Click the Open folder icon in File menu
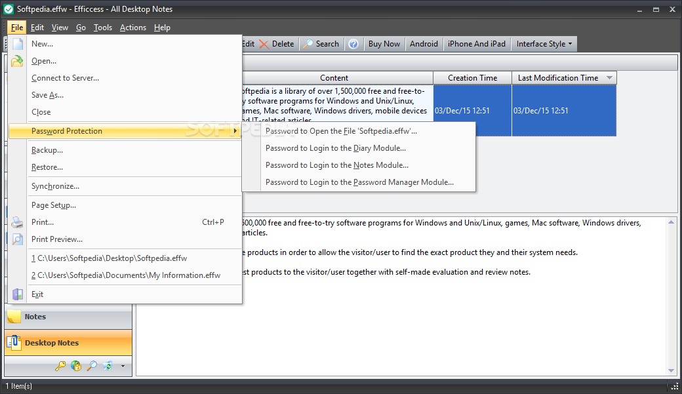Image resolution: width=682 pixels, height=394 pixels. coord(18,61)
